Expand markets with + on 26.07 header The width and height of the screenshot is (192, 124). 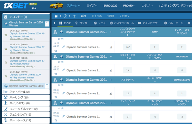tap(111, 80)
